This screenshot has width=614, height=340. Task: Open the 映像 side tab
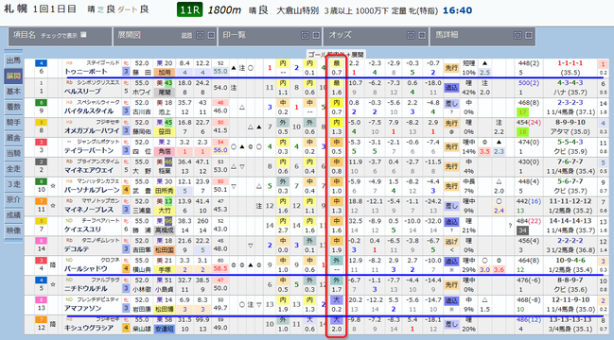[13, 230]
